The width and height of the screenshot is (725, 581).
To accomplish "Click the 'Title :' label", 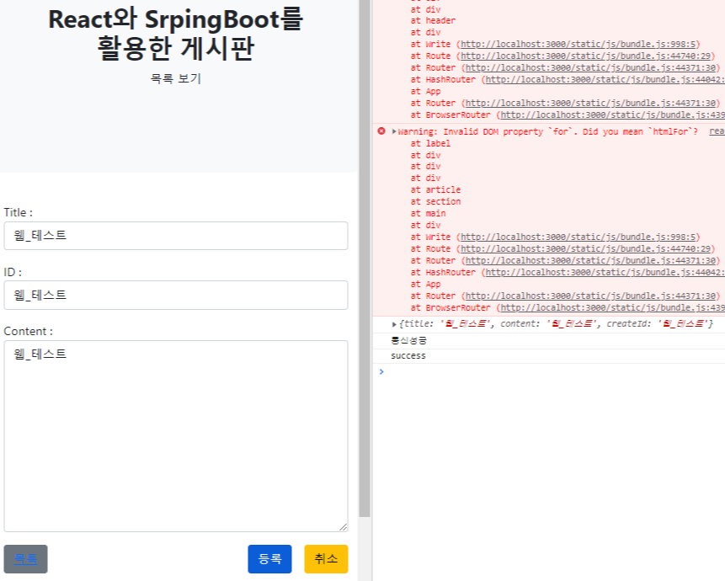I will pos(18,213).
